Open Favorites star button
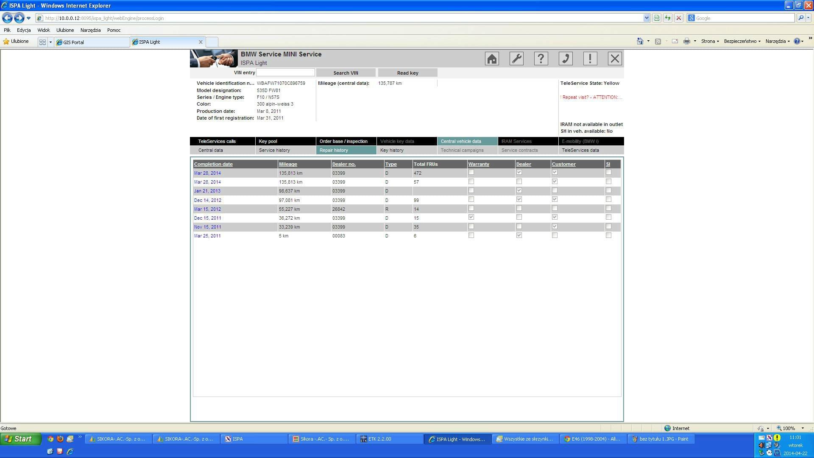Viewport: 814px width, 458px height. tap(16, 42)
